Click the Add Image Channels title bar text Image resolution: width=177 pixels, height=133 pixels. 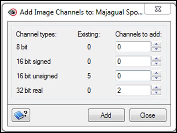point(81,12)
